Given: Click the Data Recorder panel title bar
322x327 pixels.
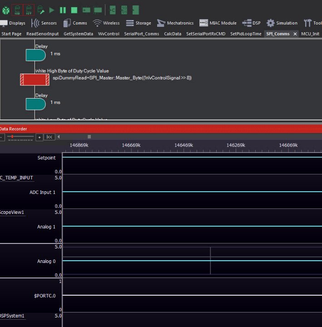Looking at the screenshot, I should coord(161,129).
